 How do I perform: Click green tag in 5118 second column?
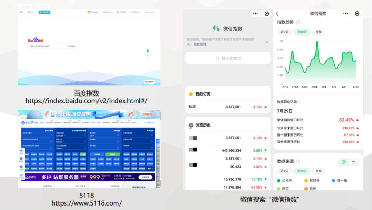(x=83, y=154)
